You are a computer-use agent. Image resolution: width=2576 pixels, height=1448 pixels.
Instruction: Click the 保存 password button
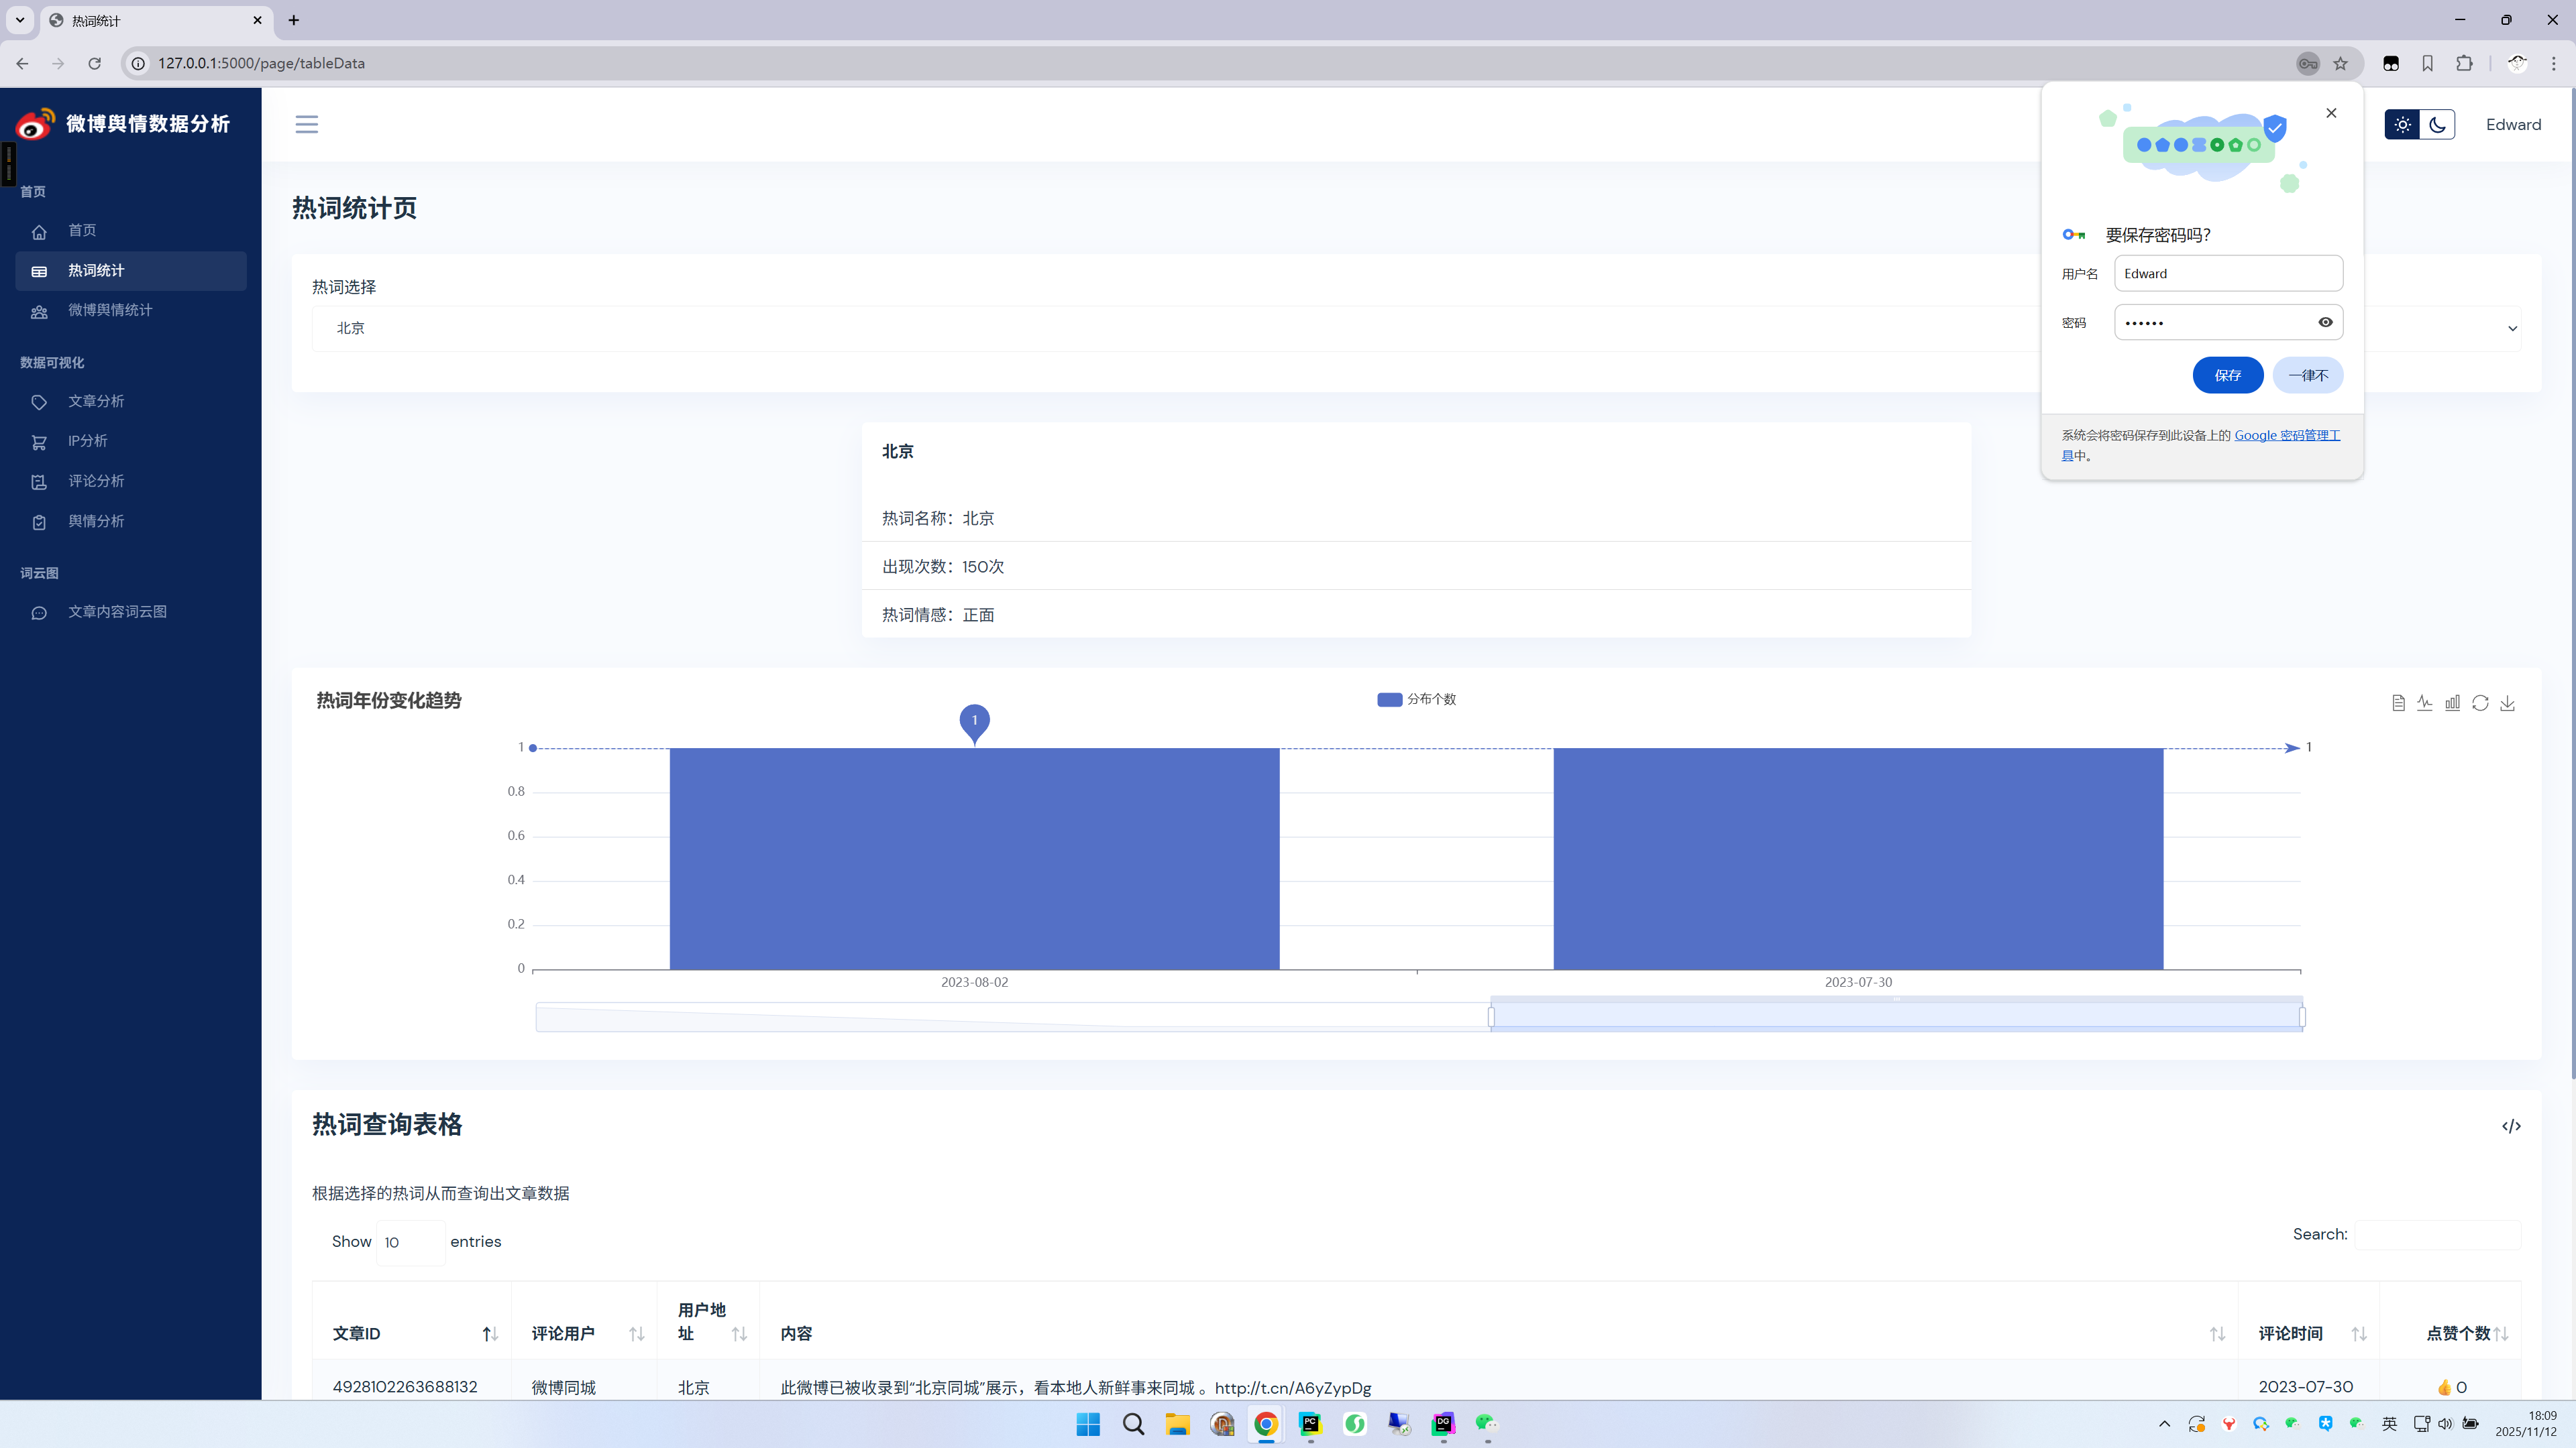(x=2227, y=375)
